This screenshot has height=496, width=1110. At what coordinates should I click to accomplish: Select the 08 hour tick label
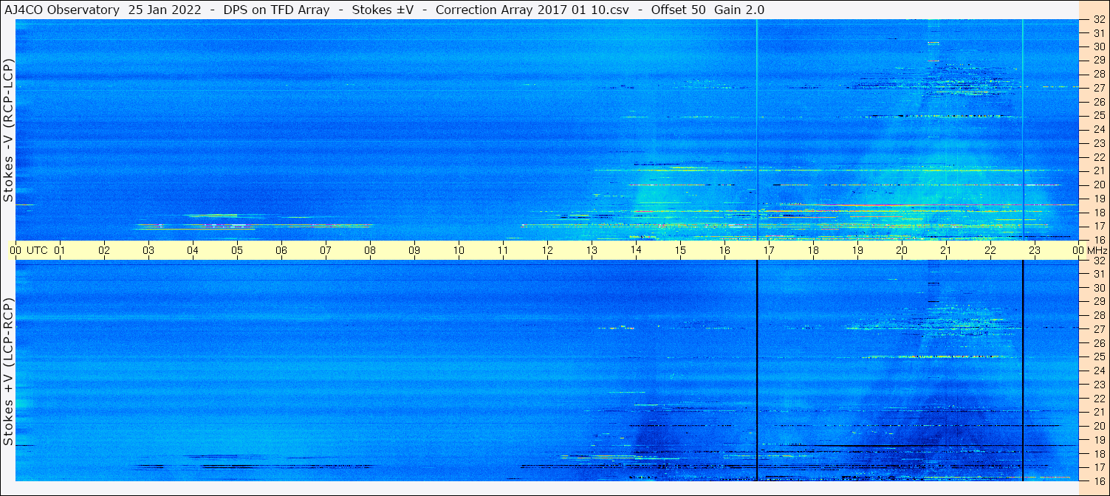tap(370, 250)
